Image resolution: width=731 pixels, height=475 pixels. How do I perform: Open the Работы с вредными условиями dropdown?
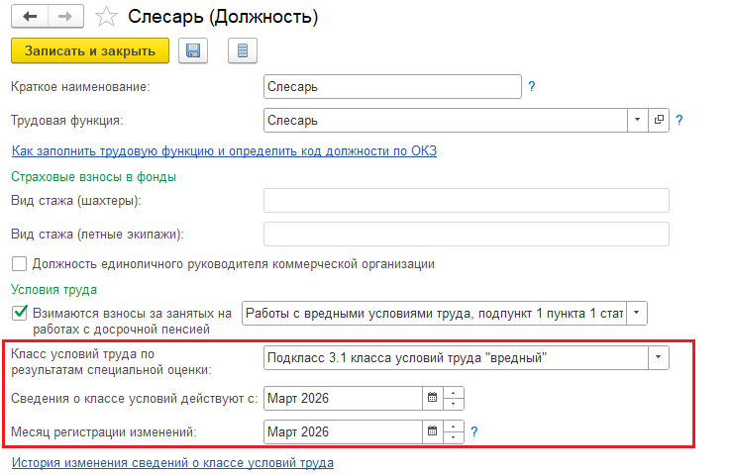click(637, 314)
